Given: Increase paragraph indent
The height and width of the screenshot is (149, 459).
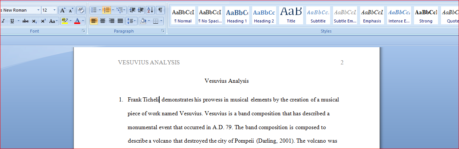Looking at the screenshot, I should tap(141, 10).
